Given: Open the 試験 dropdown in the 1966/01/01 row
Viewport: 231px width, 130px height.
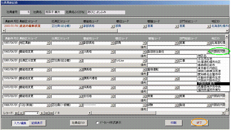Looking at the screenshot, I should [176, 105].
